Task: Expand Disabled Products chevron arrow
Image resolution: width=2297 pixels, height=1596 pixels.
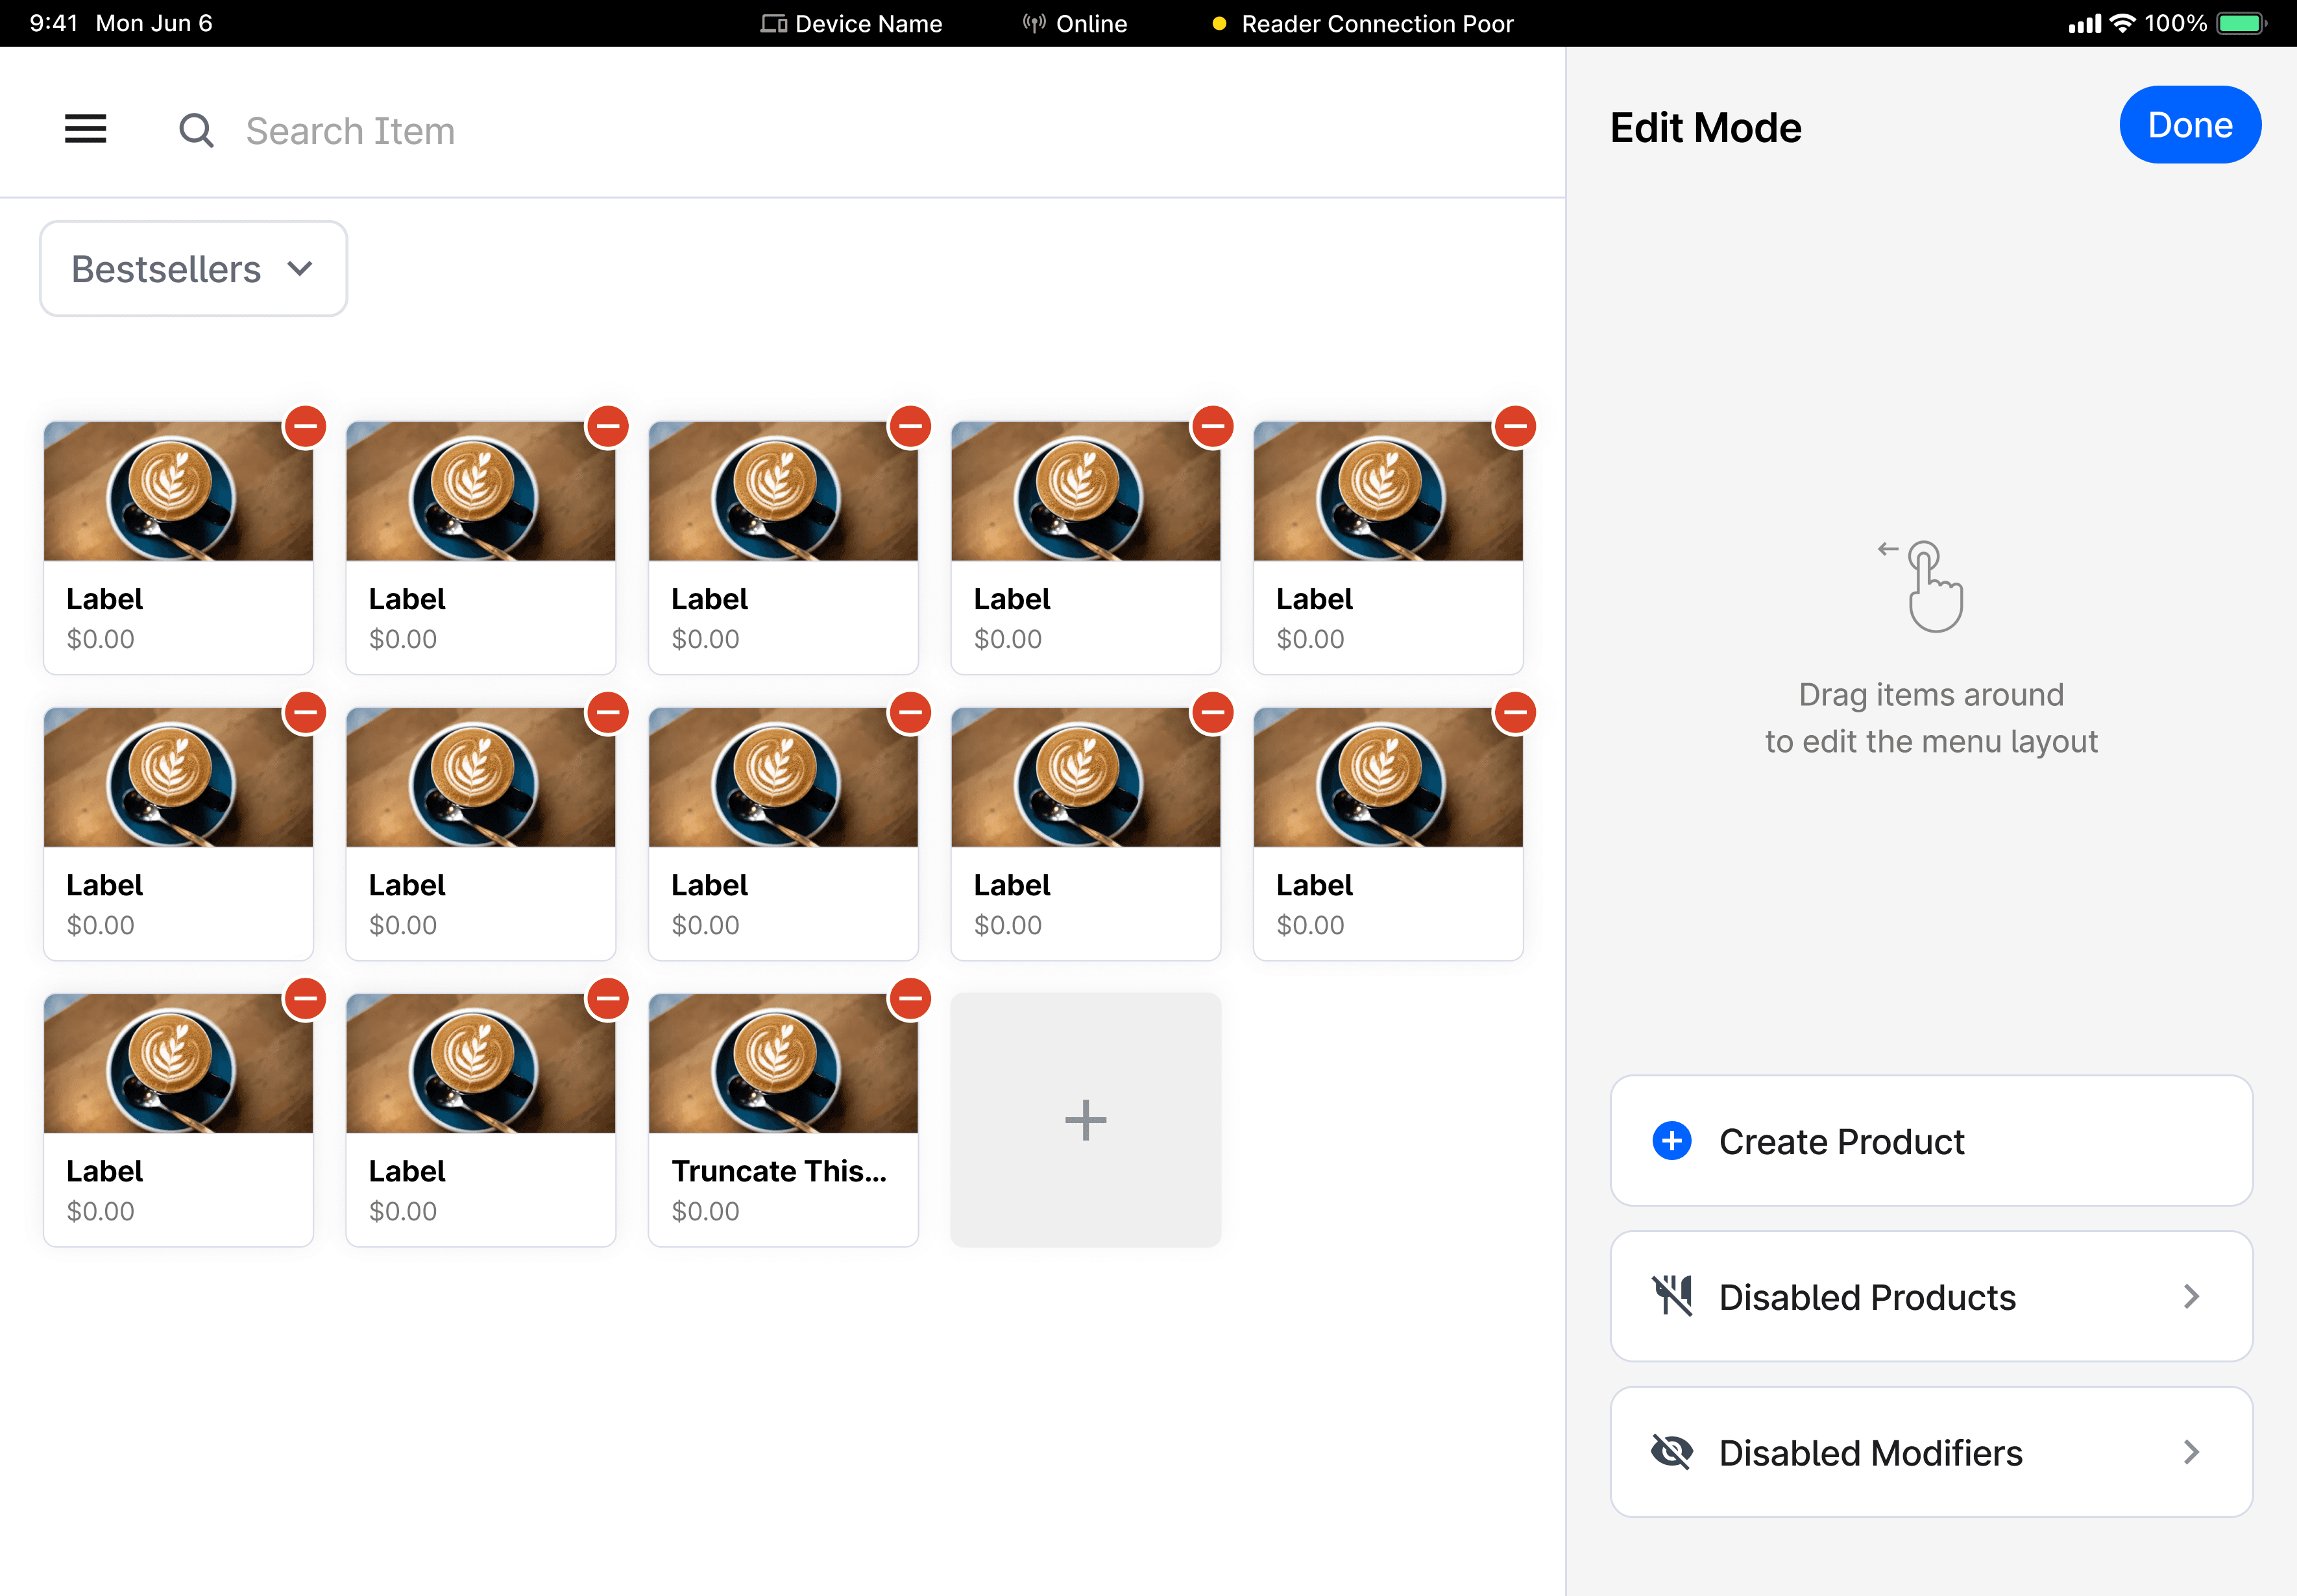Action: (x=2191, y=1296)
